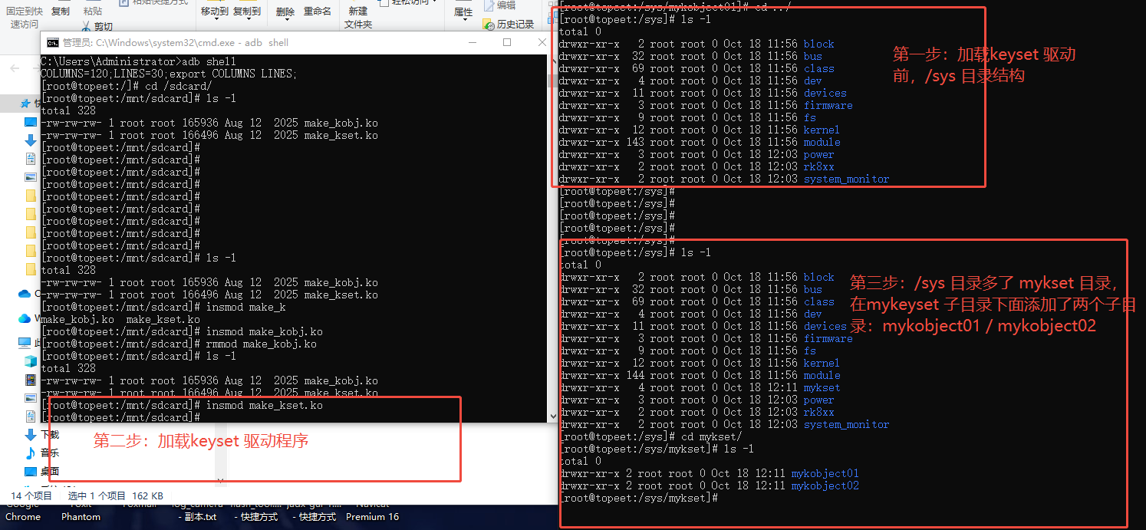Click 'mykset' directory entry in right terminal
The width and height of the screenshot is (1146, 530).
[x=822, y=387]
